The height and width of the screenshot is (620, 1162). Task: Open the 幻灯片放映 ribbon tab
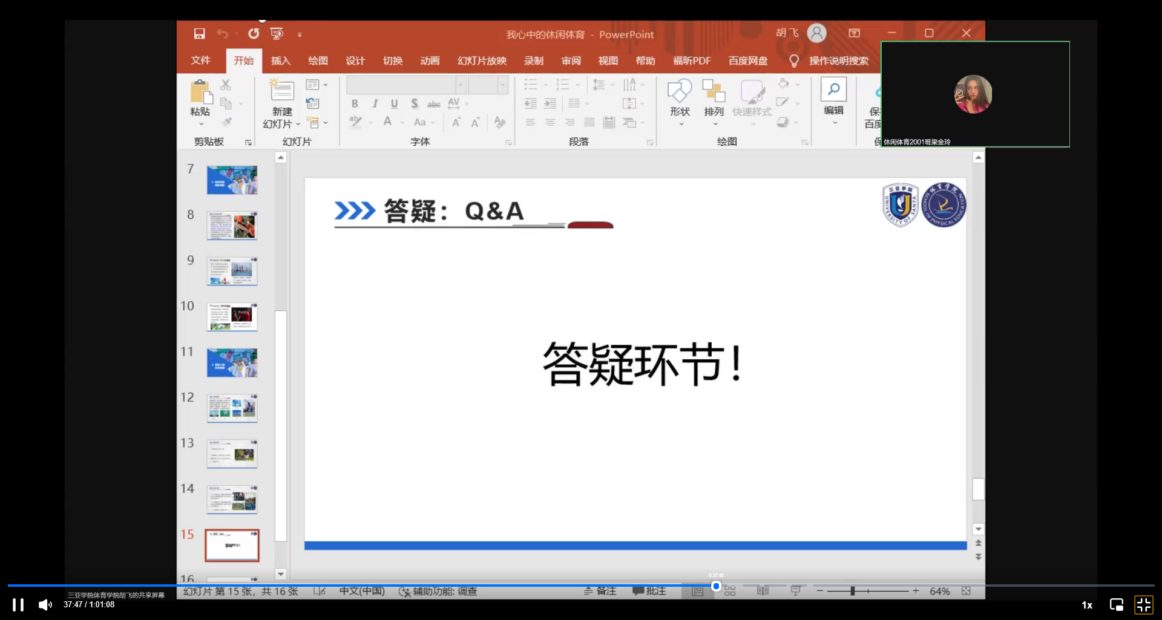point(482,60)
